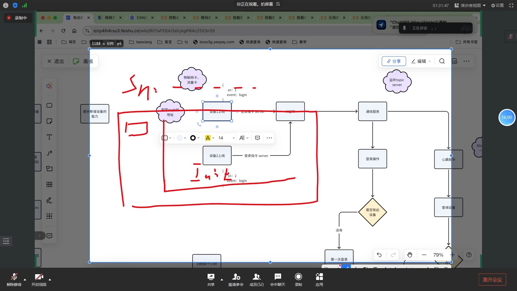This screenshot has width=517, height=291.
Task: Select the connector line tool
Action: point(49,153)
